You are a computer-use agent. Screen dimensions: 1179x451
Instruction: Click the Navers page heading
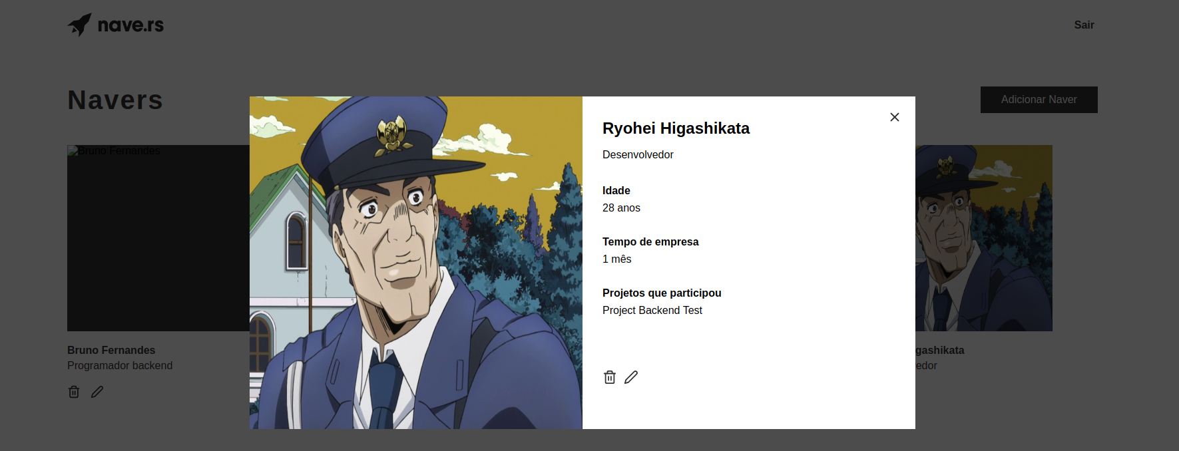click(x=115, y=100)
